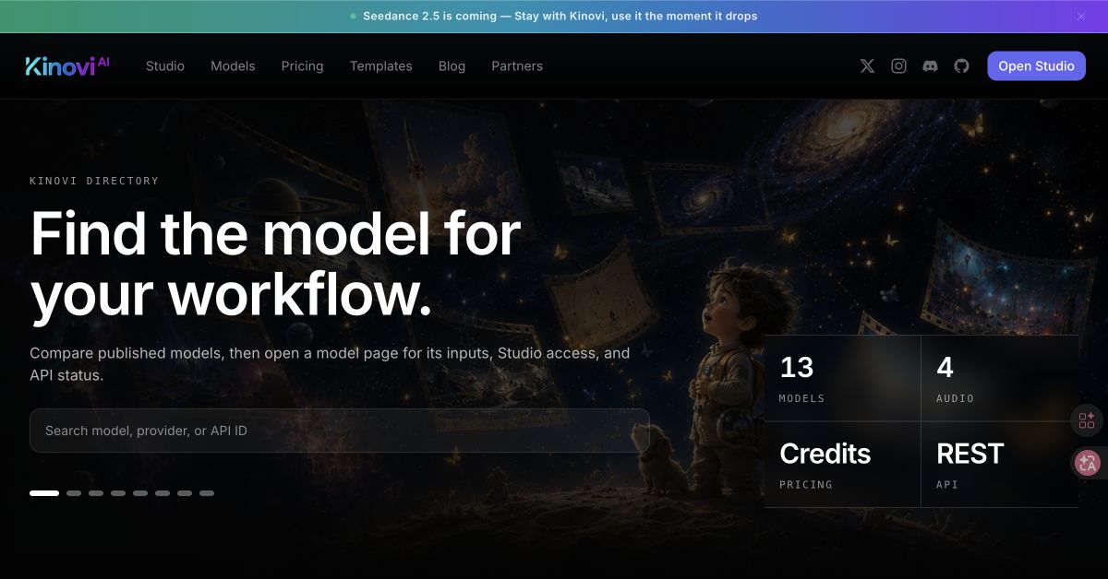The height and width of the screenshot is (579, 1108).
Task: Open the Discord icon in header
Action: [930, 66]
